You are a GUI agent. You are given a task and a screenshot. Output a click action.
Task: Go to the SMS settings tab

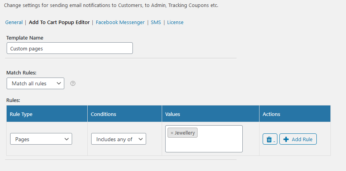click(x=156, y=22)
